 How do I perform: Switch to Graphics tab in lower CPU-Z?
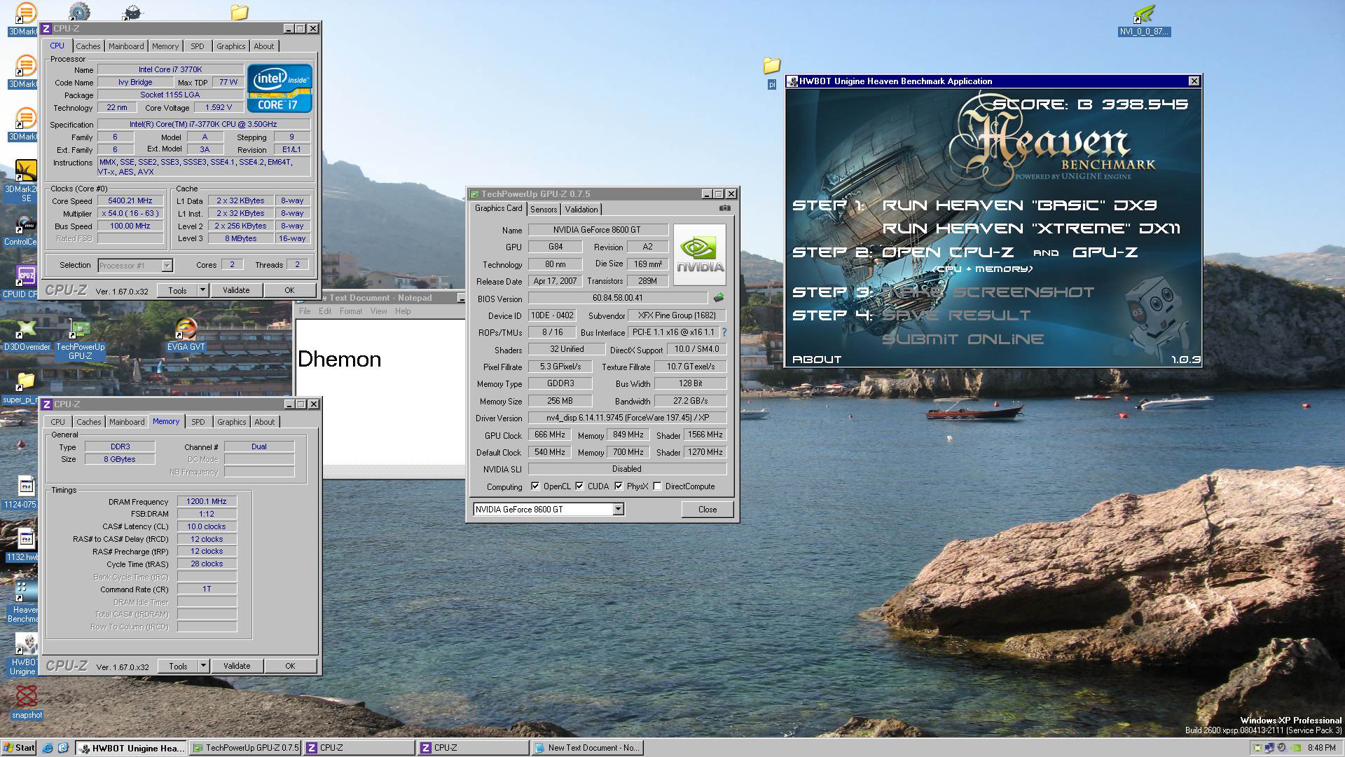click(x=231, y=422)
